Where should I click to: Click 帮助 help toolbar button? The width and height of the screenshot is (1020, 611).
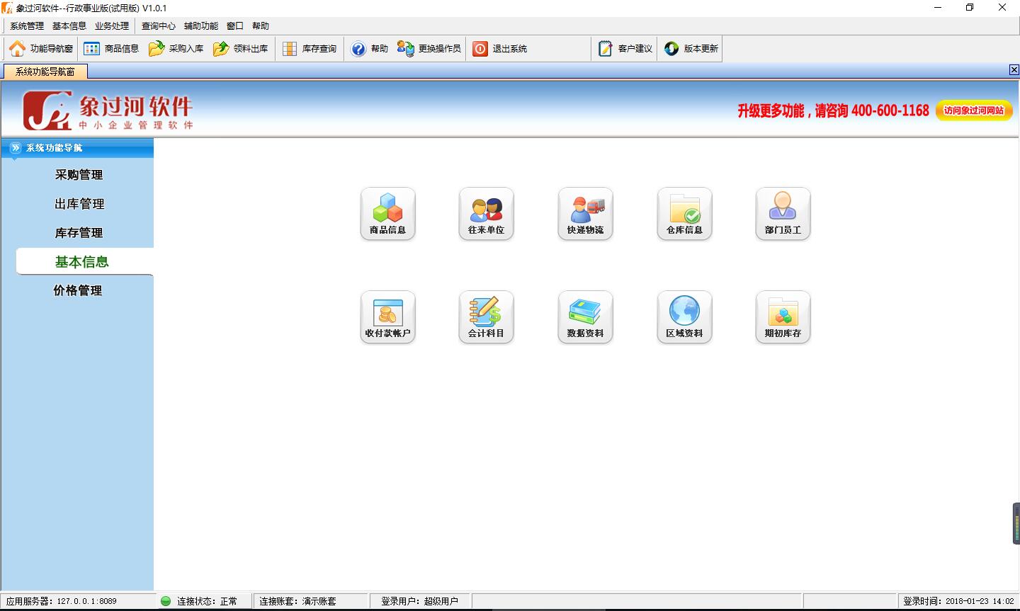tap(370, 49)
